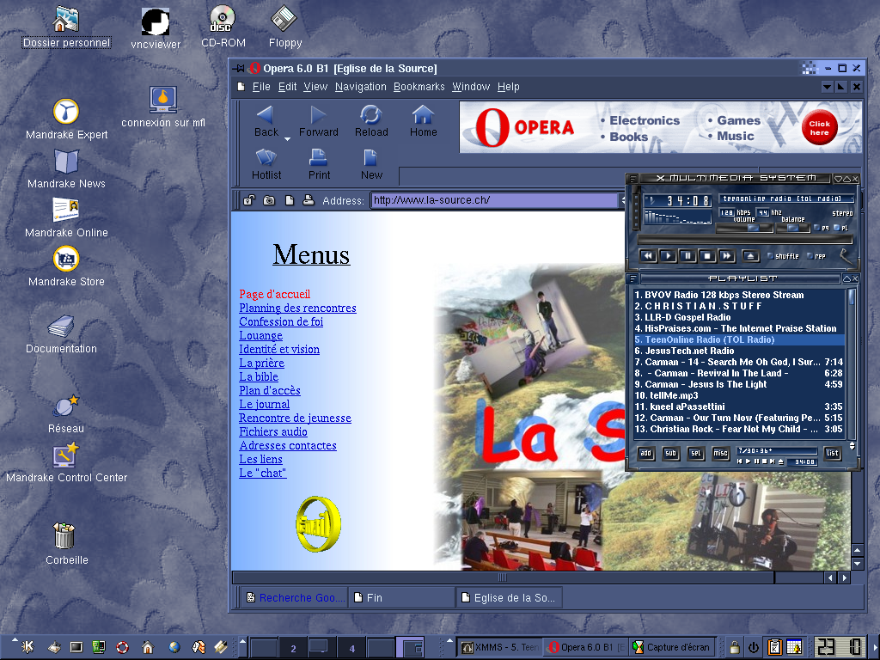Click the lock screen icon in KDE panel

point(734,647)
